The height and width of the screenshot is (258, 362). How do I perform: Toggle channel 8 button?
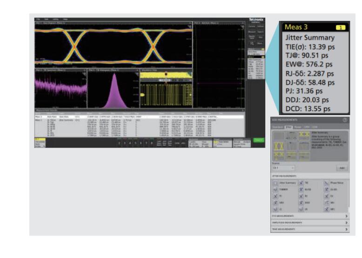151,143
